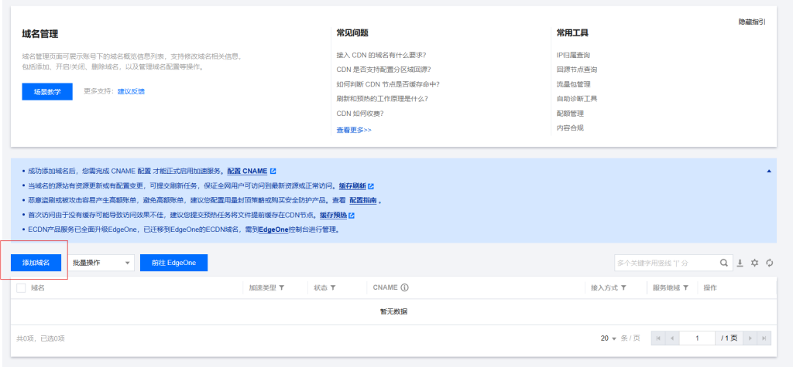Click the 缓存预热 link

coord(333,215)
